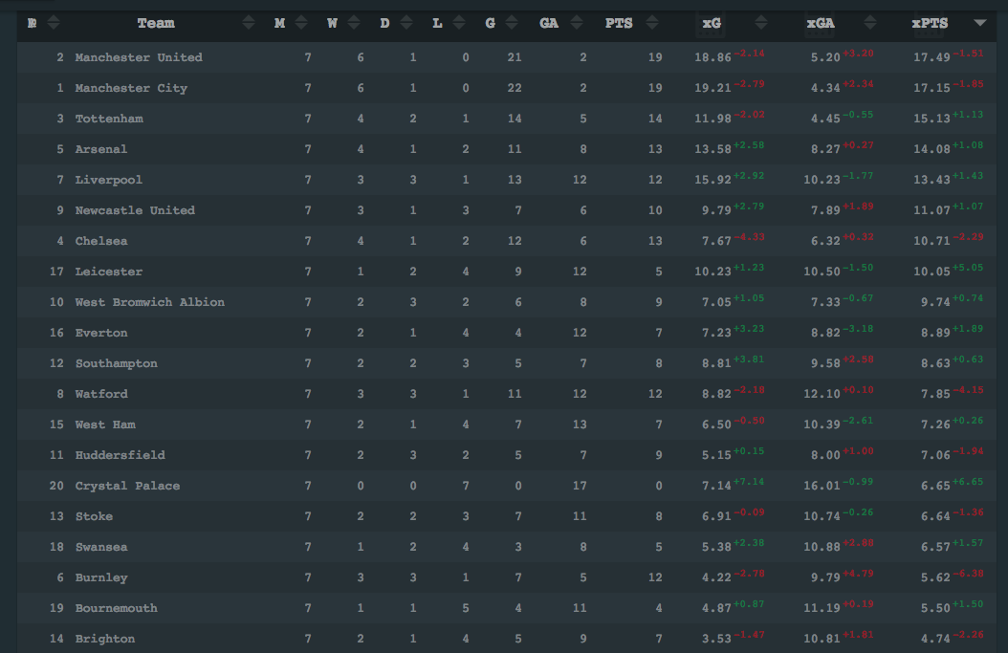Click the xPTS column header label

(x=930, y=23)
